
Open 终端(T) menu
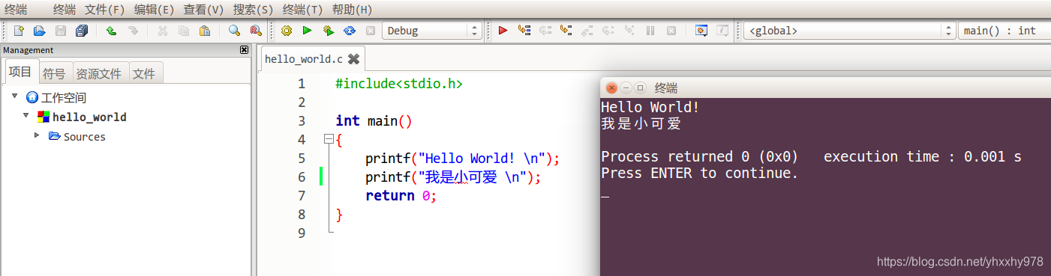click(x=302, y=10)
